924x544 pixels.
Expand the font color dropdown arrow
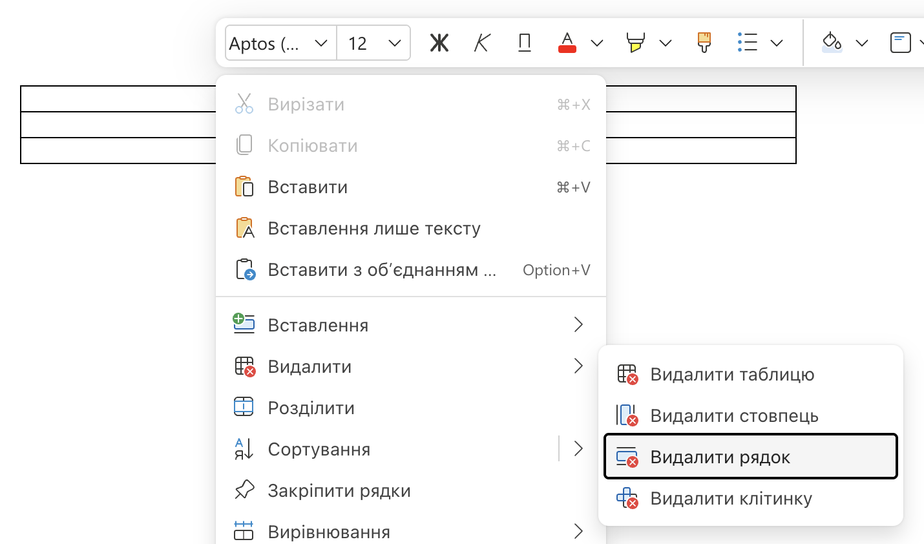597,43
